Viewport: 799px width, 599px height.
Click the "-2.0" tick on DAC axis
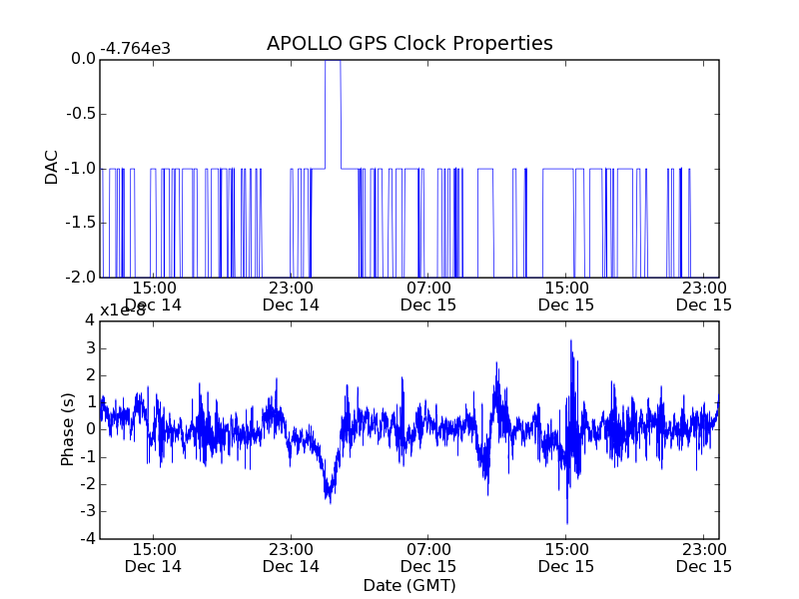81,278
